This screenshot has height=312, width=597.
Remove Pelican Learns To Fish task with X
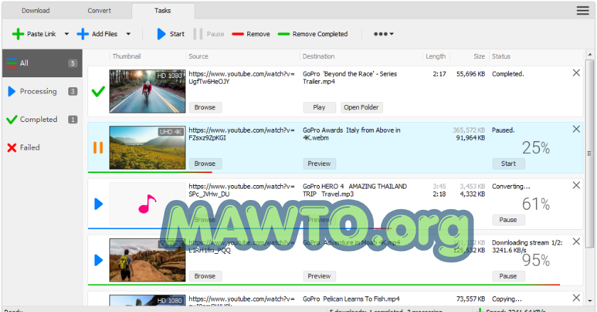pos(576,298)
